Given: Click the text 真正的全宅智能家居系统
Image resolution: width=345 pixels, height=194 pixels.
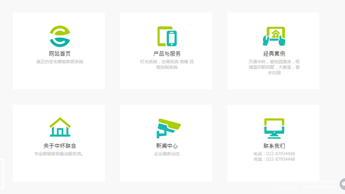Looking at the screenshot, I should 60,62.
